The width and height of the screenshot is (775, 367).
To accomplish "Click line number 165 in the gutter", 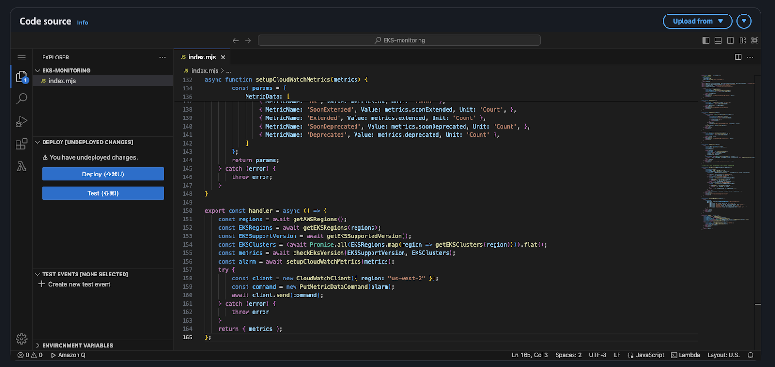I will 187,338.
